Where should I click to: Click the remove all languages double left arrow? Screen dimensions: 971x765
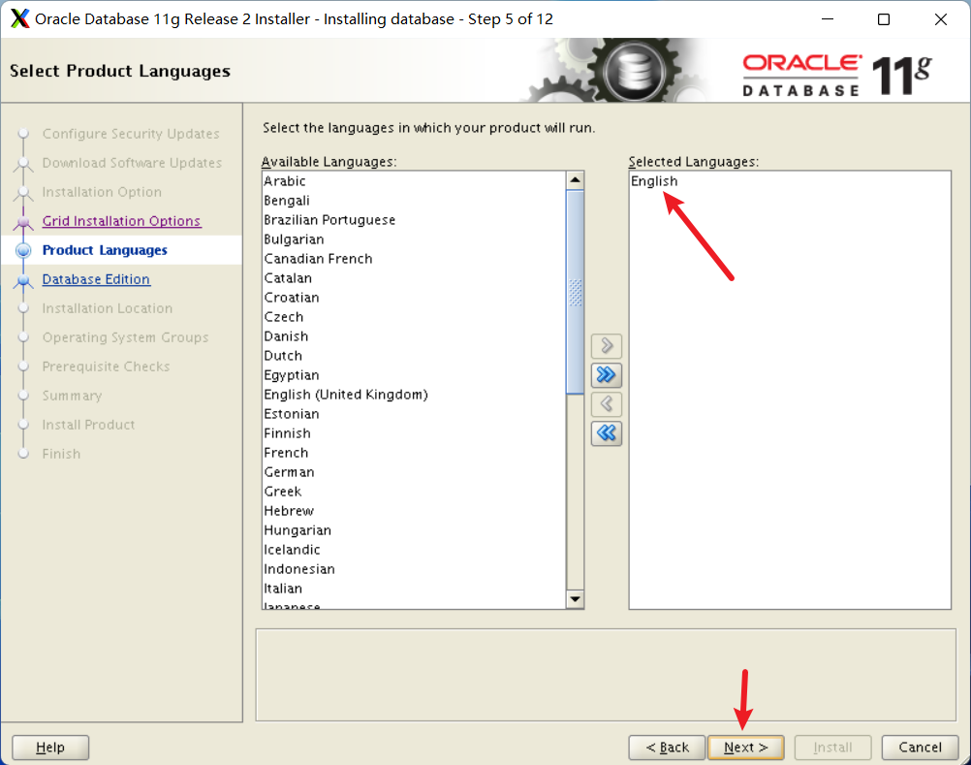(607, 433)
